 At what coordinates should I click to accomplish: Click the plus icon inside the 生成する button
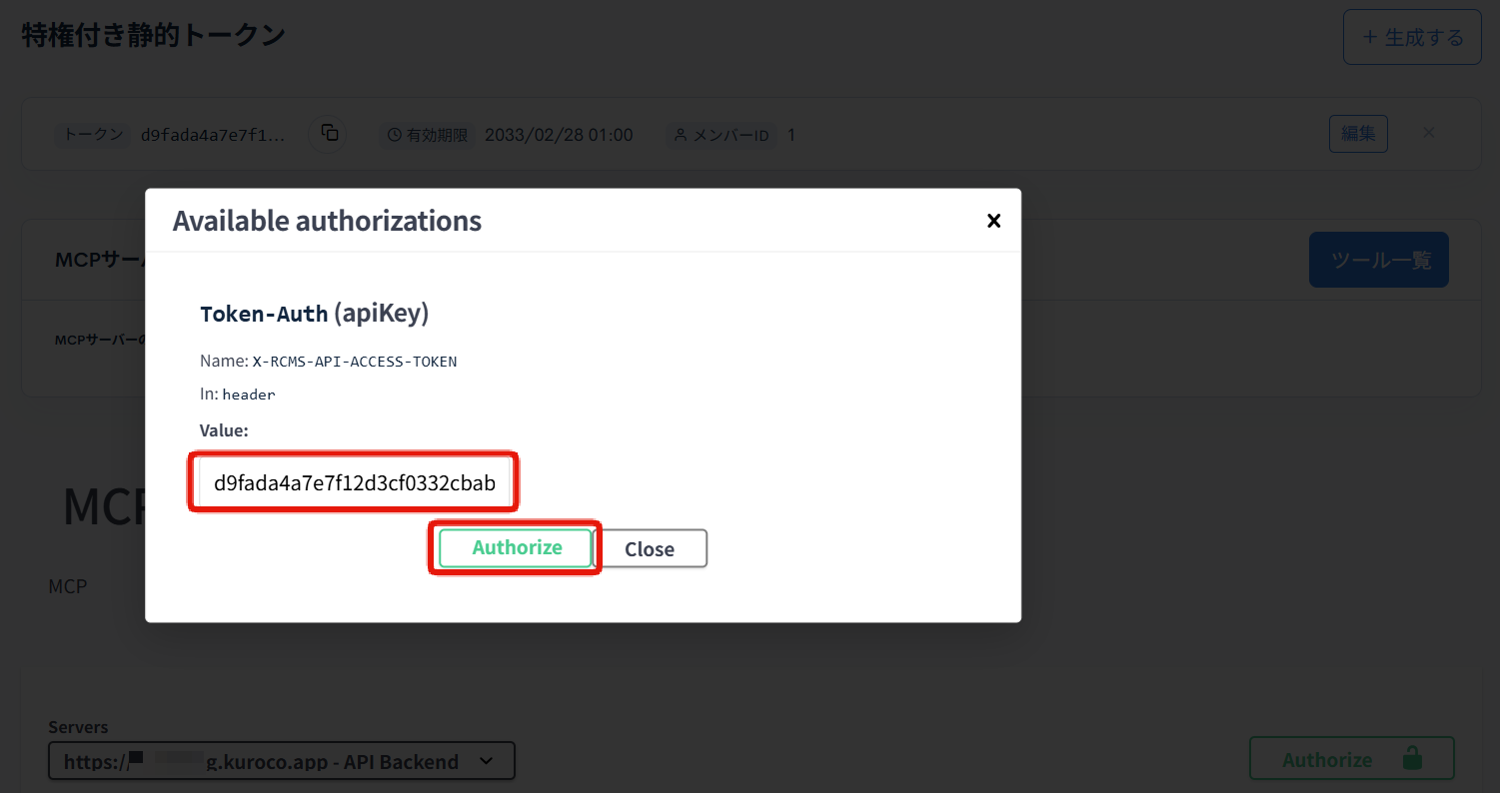[1373, 36]
